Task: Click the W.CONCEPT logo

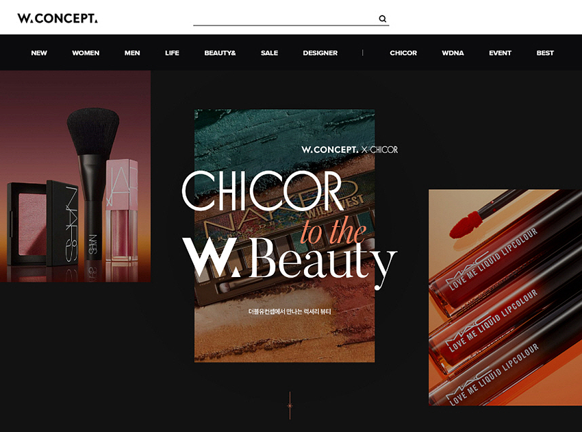Action: click(x=58, y=19)
